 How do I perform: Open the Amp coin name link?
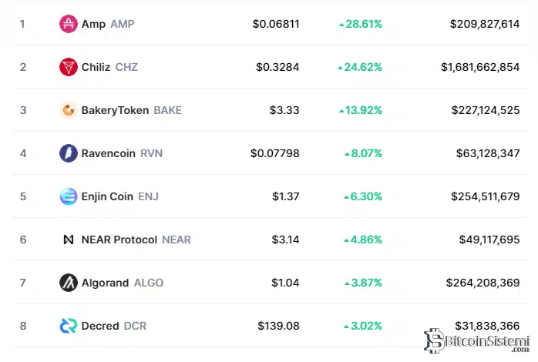coord(93,24)
